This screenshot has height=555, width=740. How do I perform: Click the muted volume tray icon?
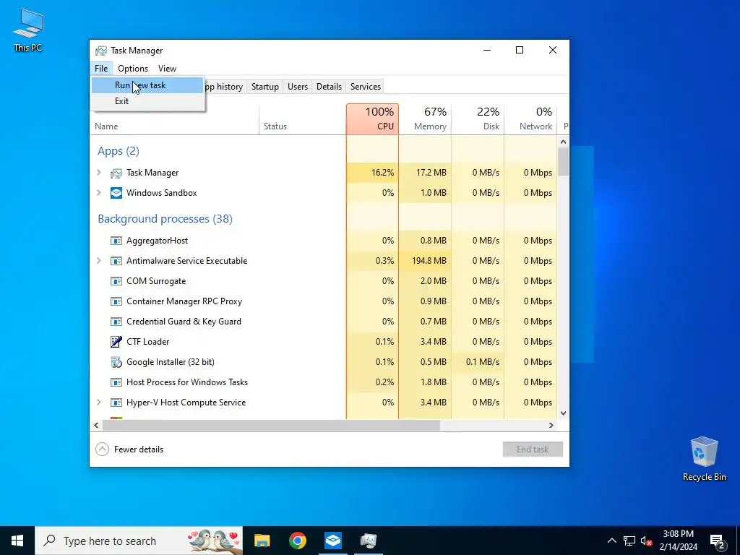pos(646,541)
